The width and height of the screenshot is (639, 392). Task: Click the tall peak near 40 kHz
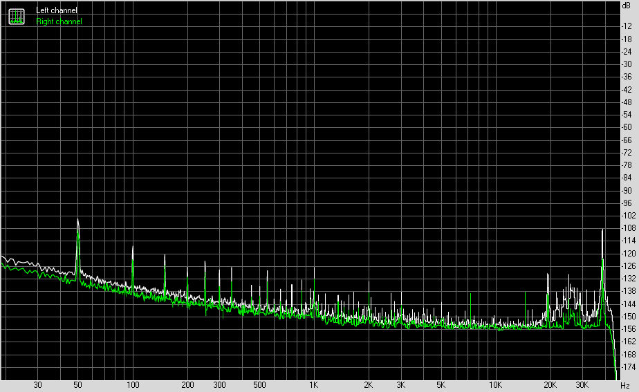tap(602, 231)
